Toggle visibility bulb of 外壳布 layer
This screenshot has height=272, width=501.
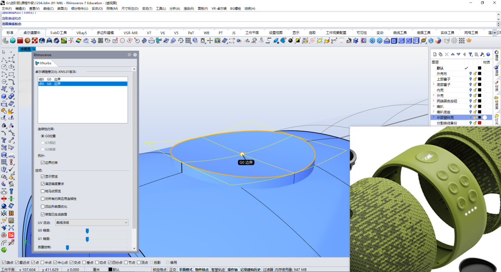point(470,73)
